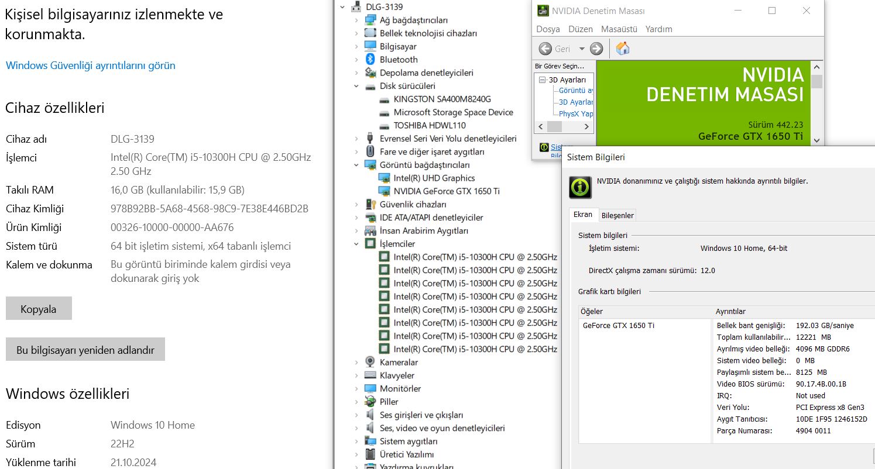Viewport: 875px width, 469px height.
Task: Expand the Ağ bağdaştırıcıları category
Action: tap(356, 20)
